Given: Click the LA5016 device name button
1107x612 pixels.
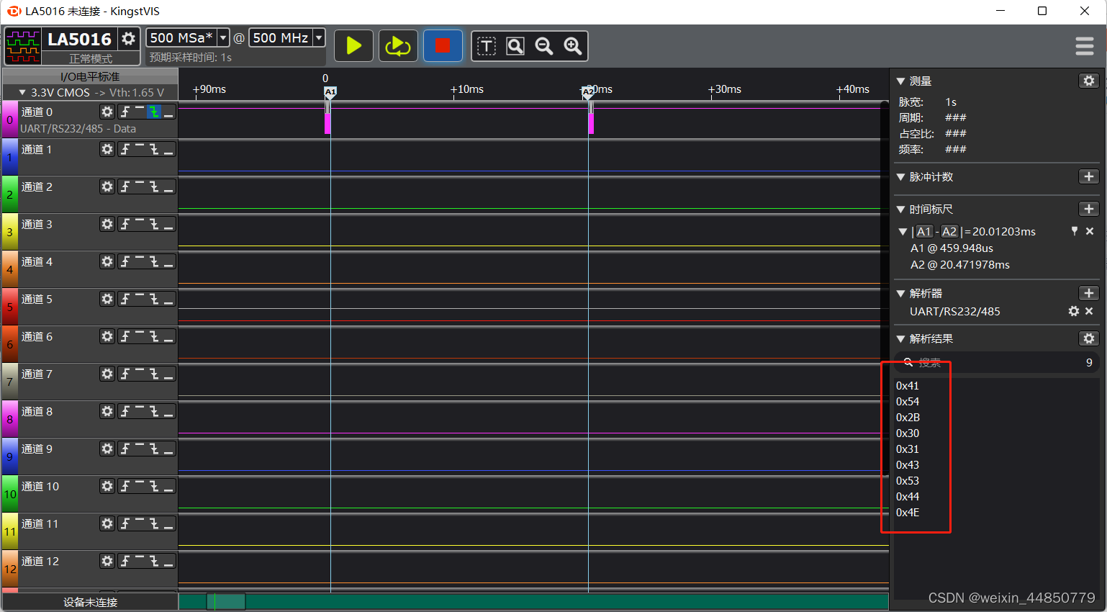Looking at the screenshot, I should [80, 39].
